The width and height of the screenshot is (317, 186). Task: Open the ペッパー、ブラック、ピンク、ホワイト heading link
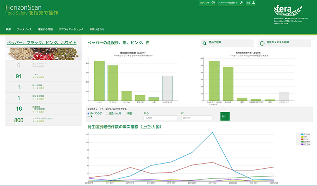(42, 43)
